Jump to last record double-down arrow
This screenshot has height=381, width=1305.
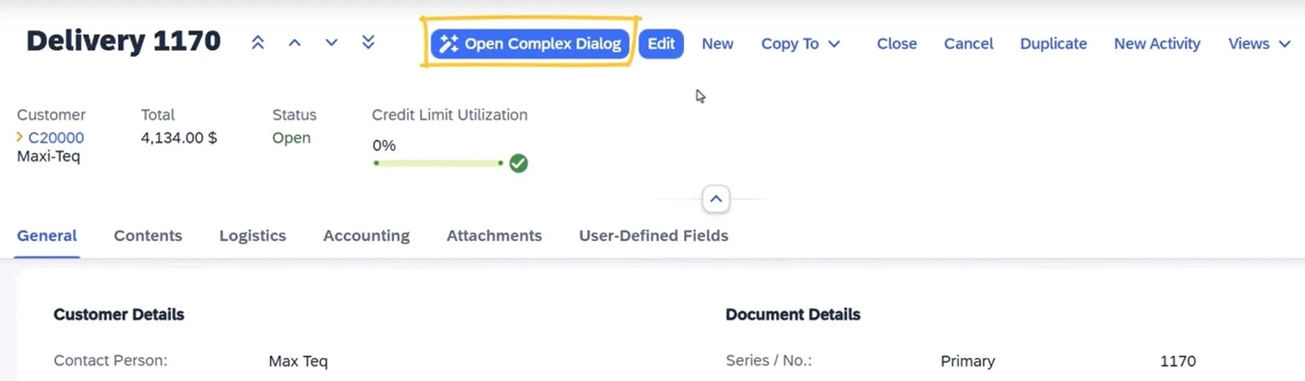[x=368, y=43]
